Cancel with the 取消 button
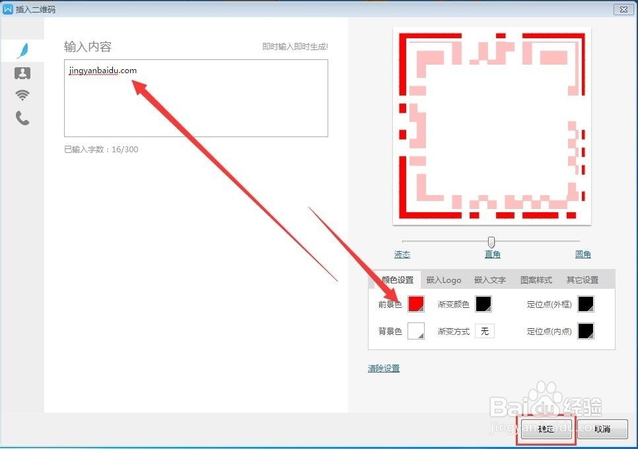Screen dimensions: 638x449 602,429
